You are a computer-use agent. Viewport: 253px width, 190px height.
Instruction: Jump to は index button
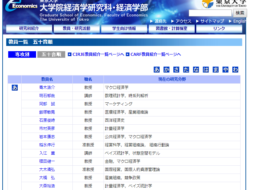(x=206, y=70)
